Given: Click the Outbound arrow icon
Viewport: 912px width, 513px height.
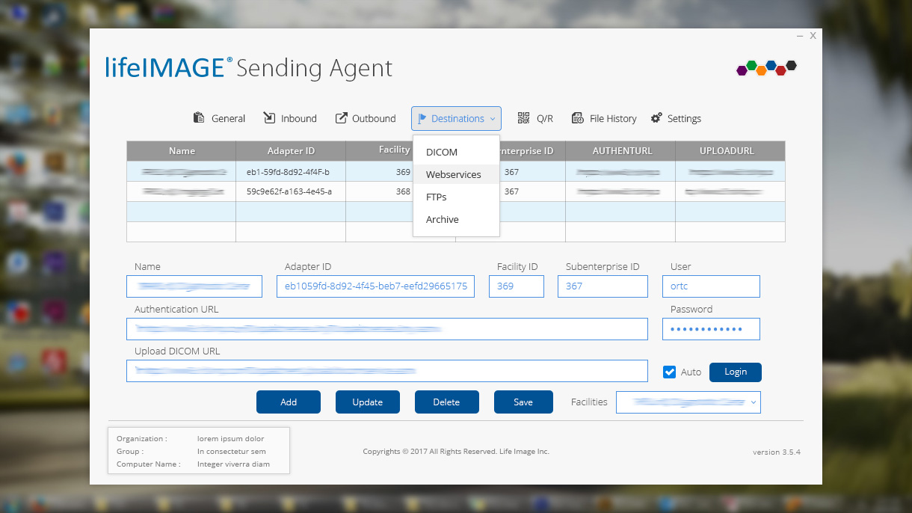Looking at the screenshot, I should coord(341,118).
